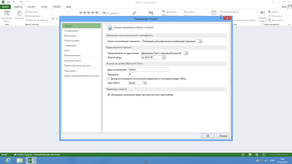Click 'Заметки задачи' task notes

tap(229, 12)
